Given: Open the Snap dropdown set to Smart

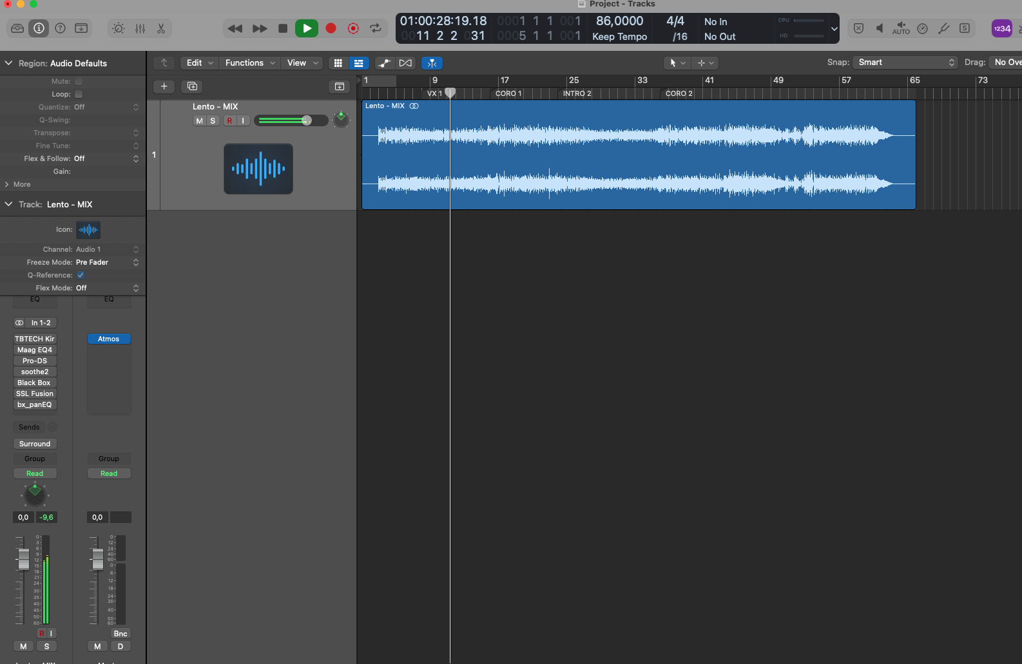Looking at the screenshot, I should [905, 62].
